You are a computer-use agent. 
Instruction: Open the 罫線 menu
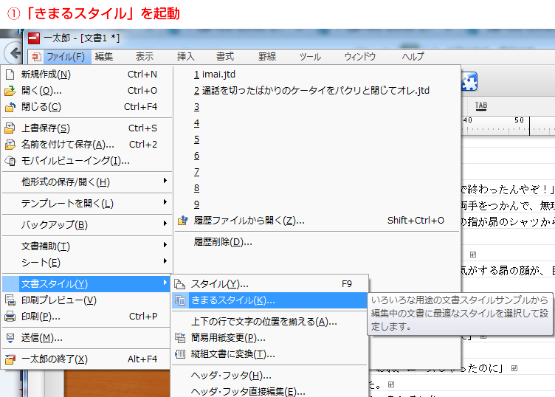(x=267, y=57)
